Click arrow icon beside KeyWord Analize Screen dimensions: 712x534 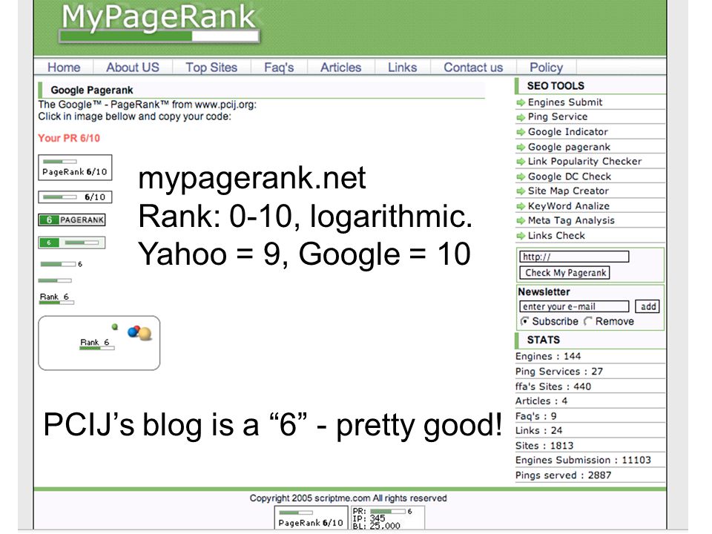(521, 206)
